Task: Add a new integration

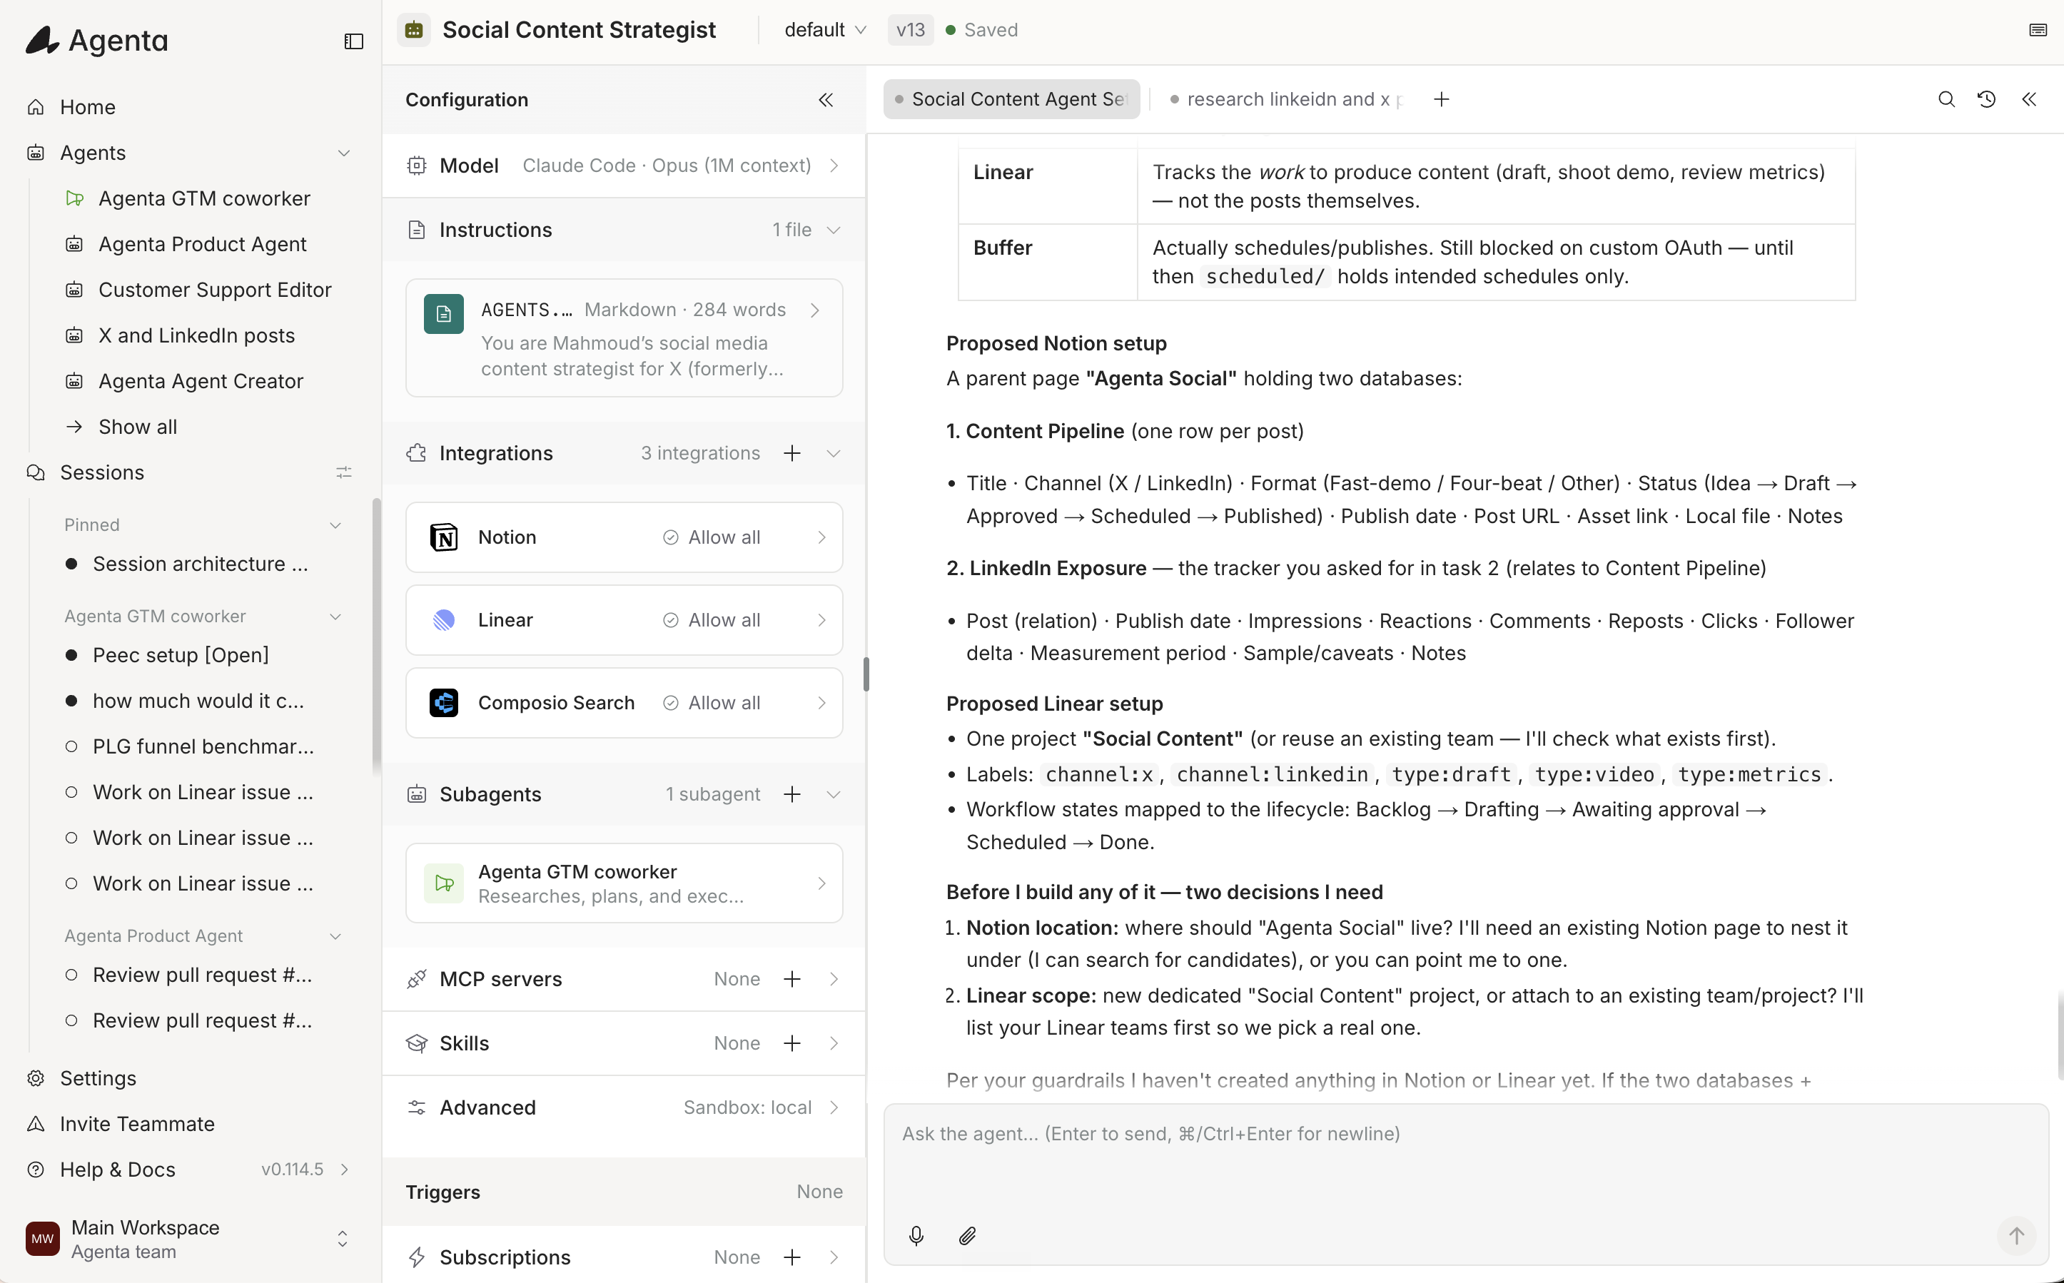Action: click(x=791, y=453)
